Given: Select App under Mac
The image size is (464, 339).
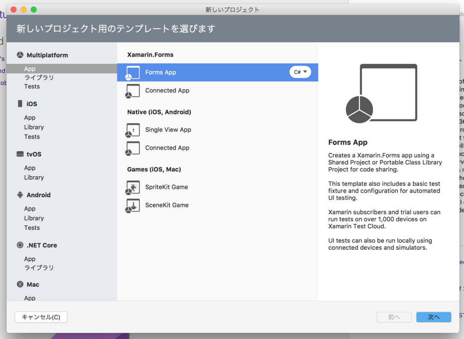Looking at the screenshot, I should [x=30, y=298].
